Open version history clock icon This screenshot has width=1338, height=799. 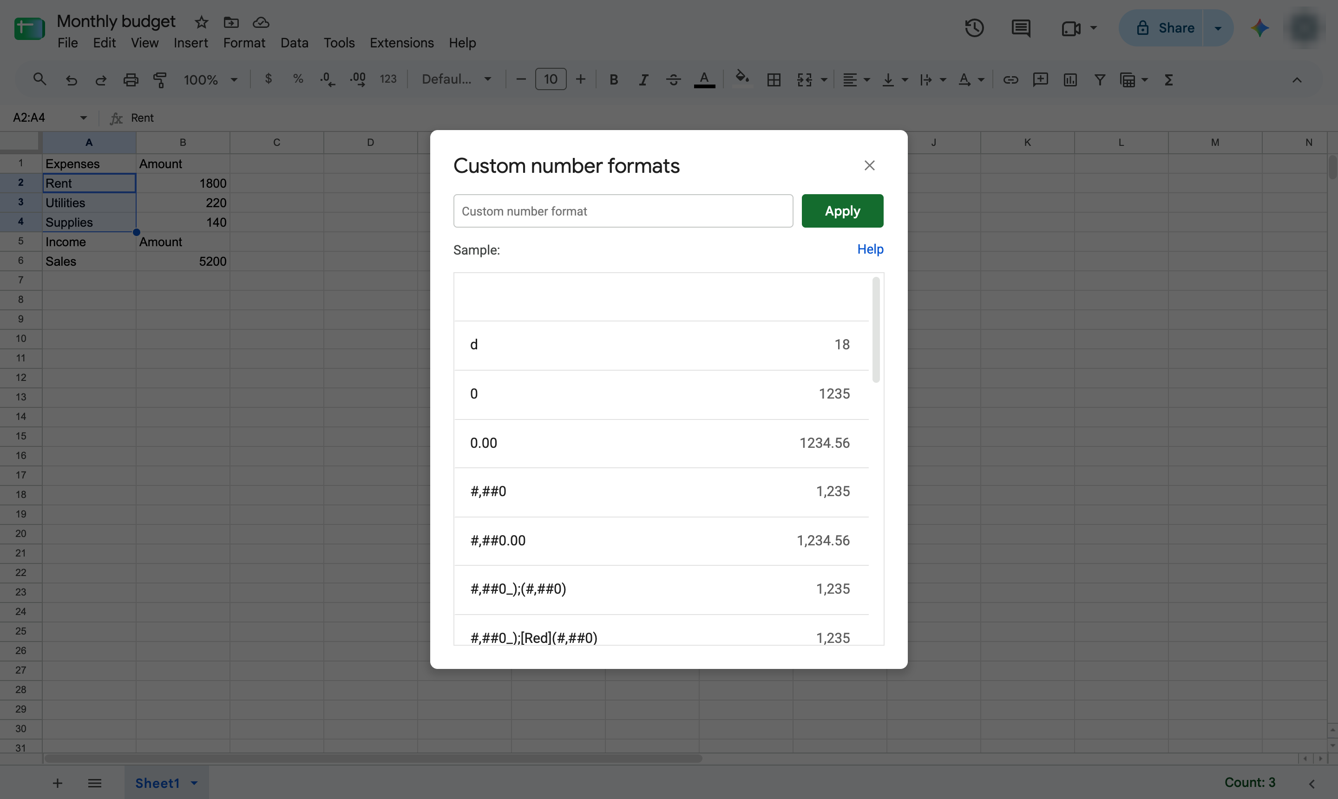[974, 28]
